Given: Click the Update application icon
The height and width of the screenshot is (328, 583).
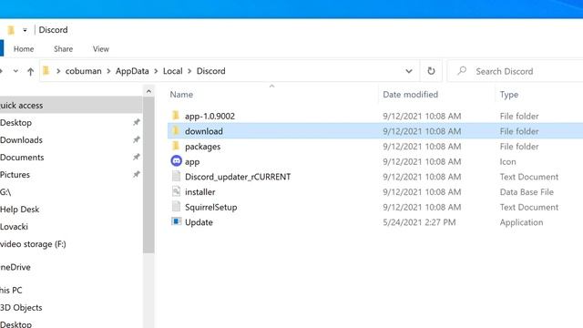Looking at the screenshot, I should pyautogui.click(x=176, y=221).
